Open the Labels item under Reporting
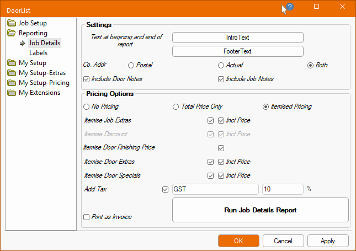This screenshot has width=356, height=251. coord(38,53)
